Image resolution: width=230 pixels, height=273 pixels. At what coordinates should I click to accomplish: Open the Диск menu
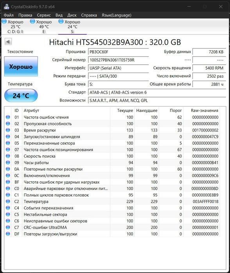pyautogui.click(x=72, y=15)
